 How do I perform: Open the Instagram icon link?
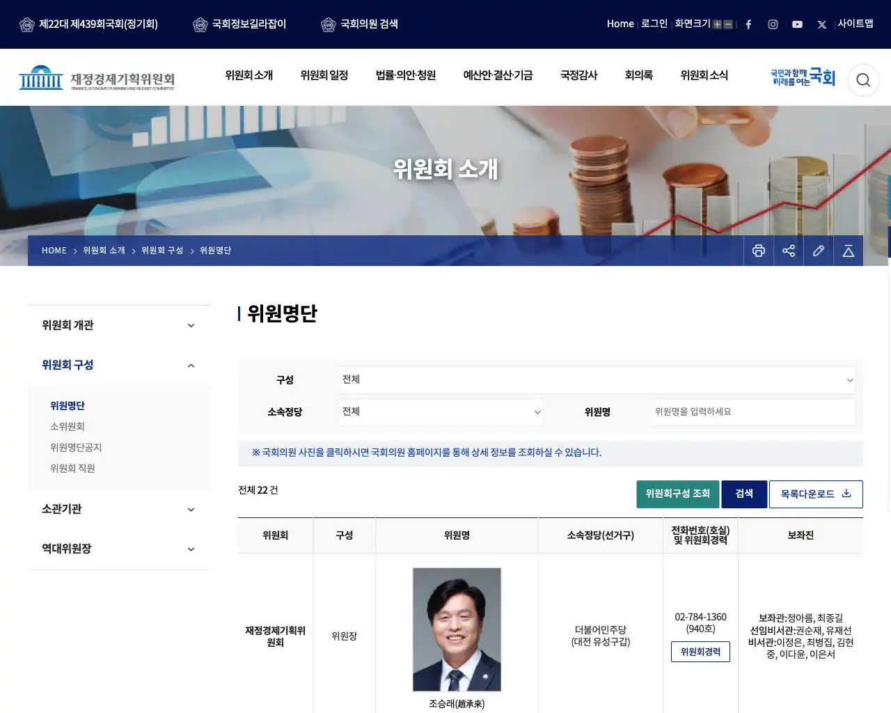click(773, 24)
